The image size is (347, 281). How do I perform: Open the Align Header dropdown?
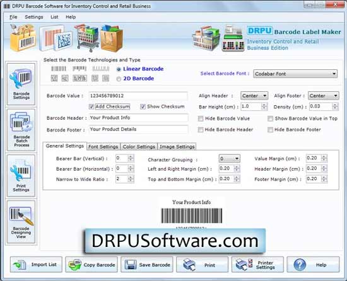point(254,96)
